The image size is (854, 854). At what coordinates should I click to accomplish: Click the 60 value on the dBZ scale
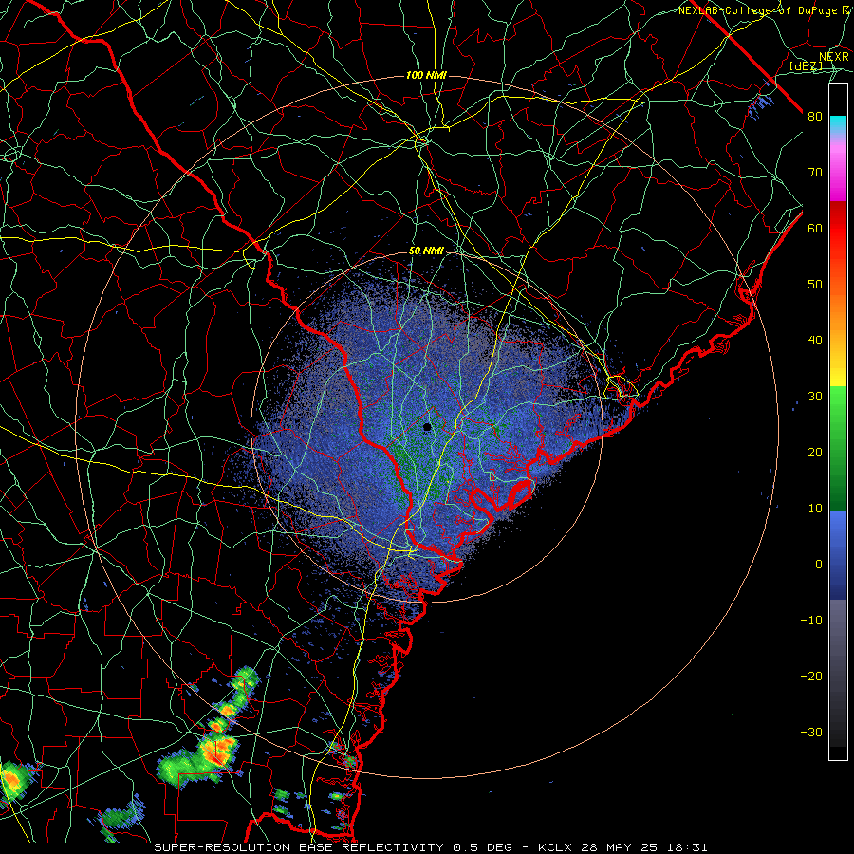(x=815, y=229)
